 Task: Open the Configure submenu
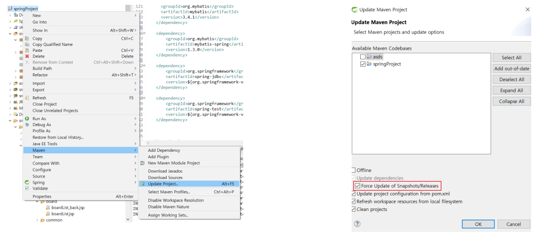[x=81, y=170]
